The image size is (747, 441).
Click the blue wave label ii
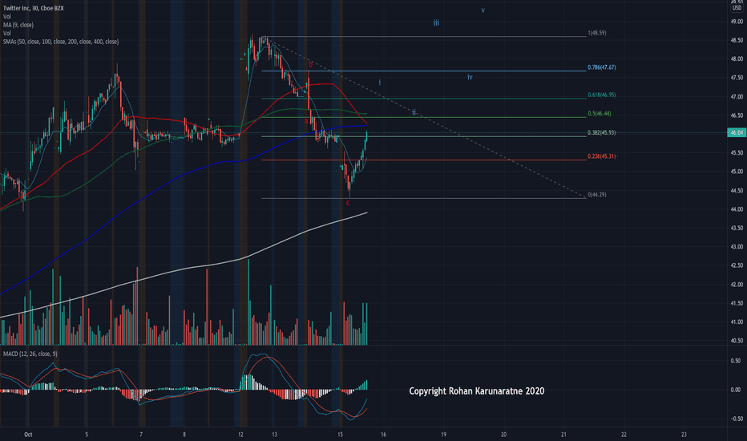[x=414, y=112]
